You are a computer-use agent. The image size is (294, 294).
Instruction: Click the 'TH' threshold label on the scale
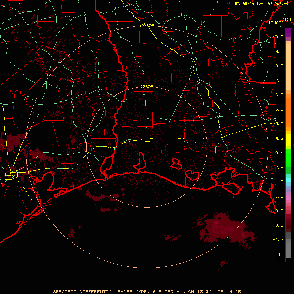(x=281, y=254)
